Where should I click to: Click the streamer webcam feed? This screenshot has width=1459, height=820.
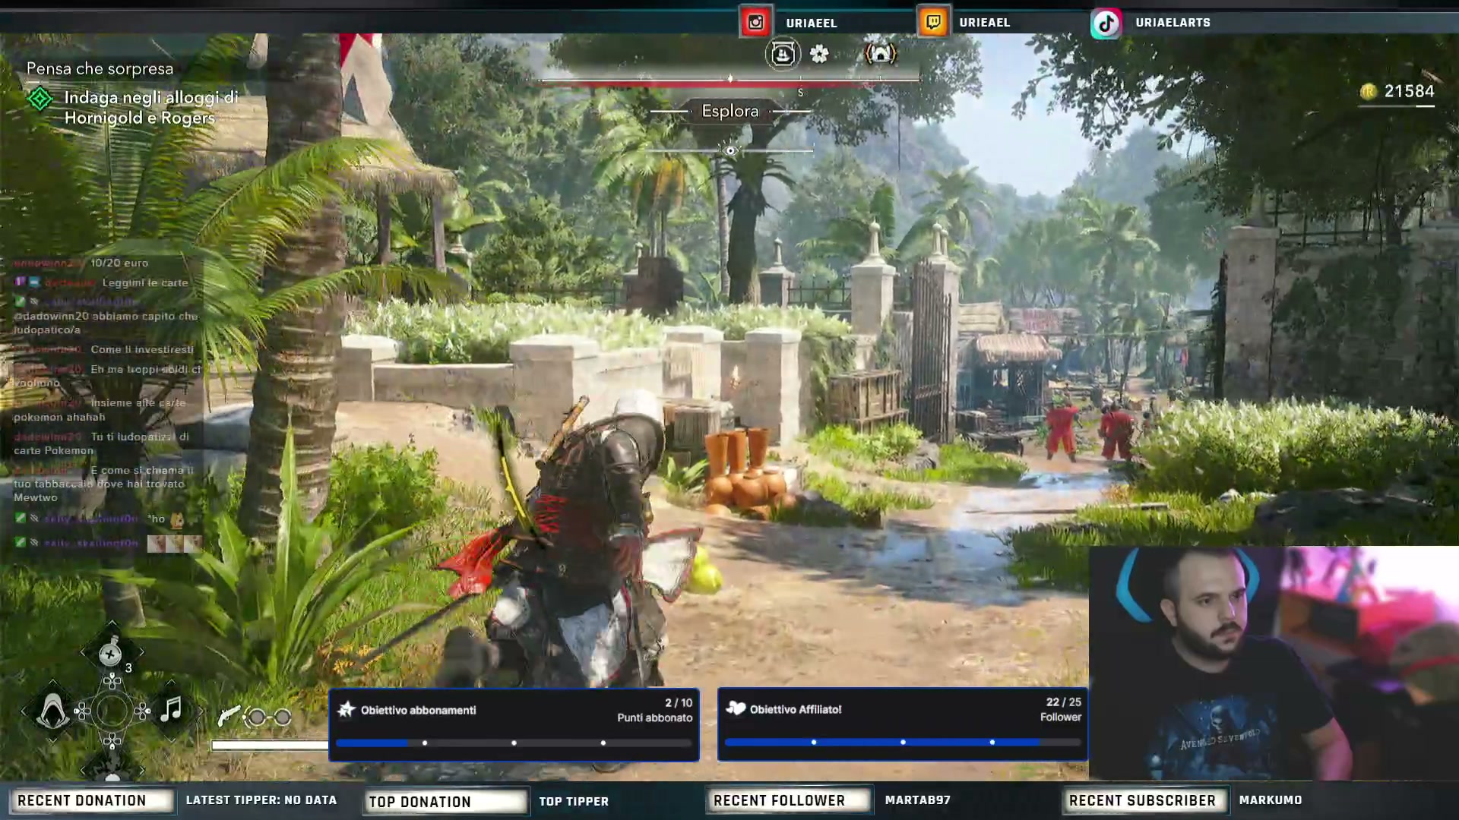pos(1274,664)
